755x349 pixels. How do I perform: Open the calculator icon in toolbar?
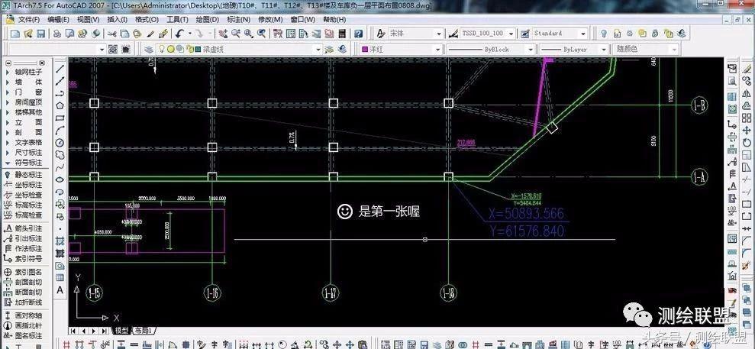pos(341,34)
